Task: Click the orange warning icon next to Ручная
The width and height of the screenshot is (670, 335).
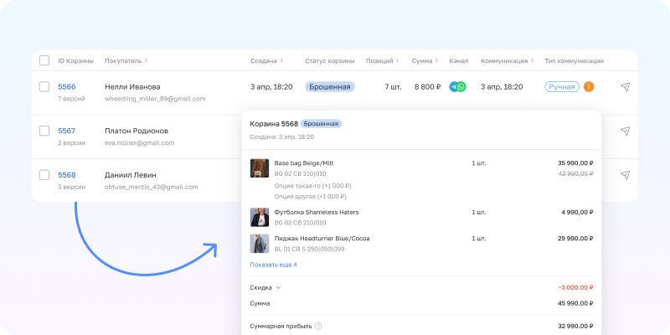Action: coord(589,86)
